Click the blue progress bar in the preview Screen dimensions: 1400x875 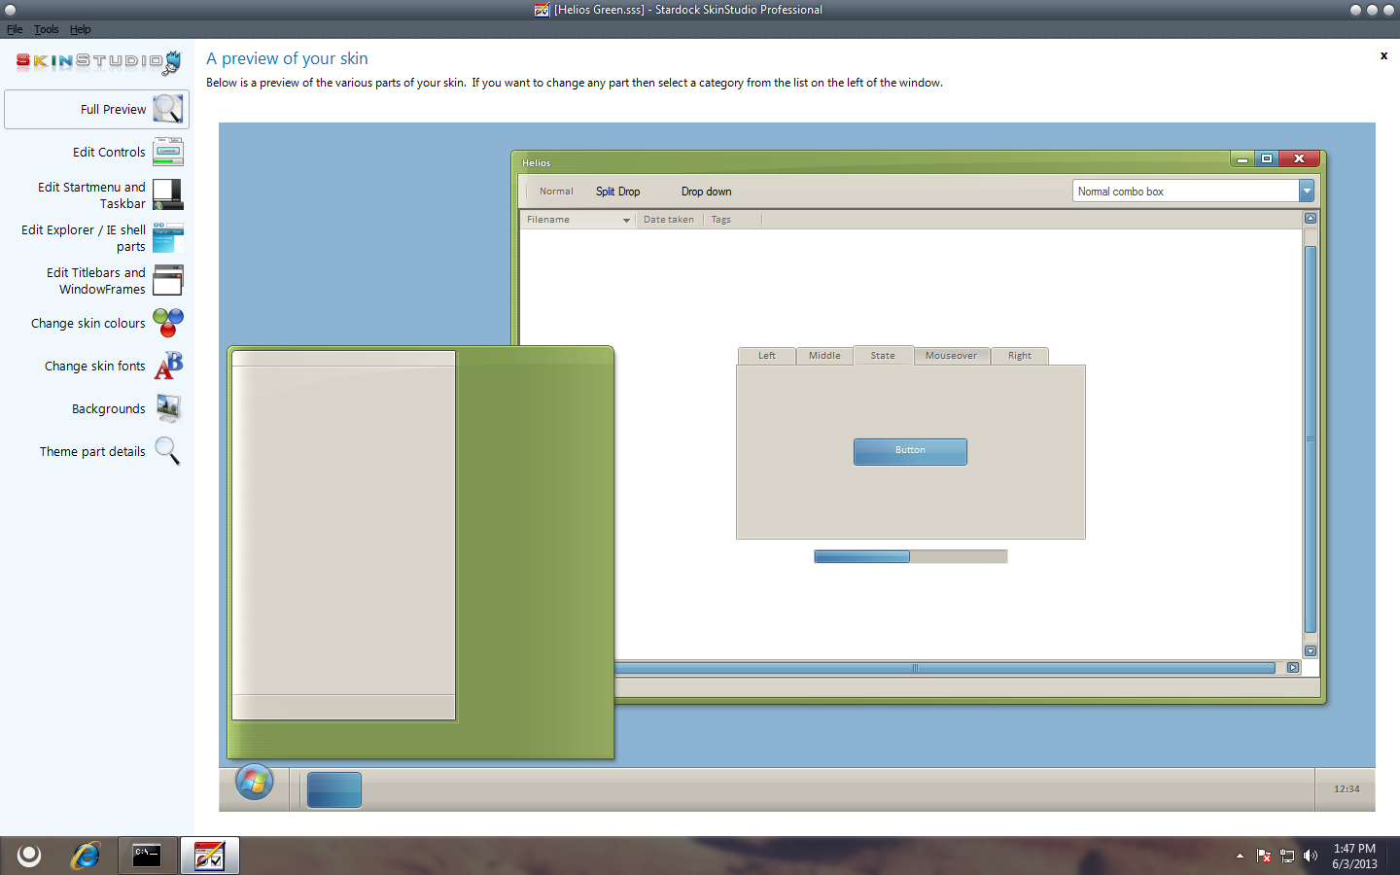click(x=861, y=556)
